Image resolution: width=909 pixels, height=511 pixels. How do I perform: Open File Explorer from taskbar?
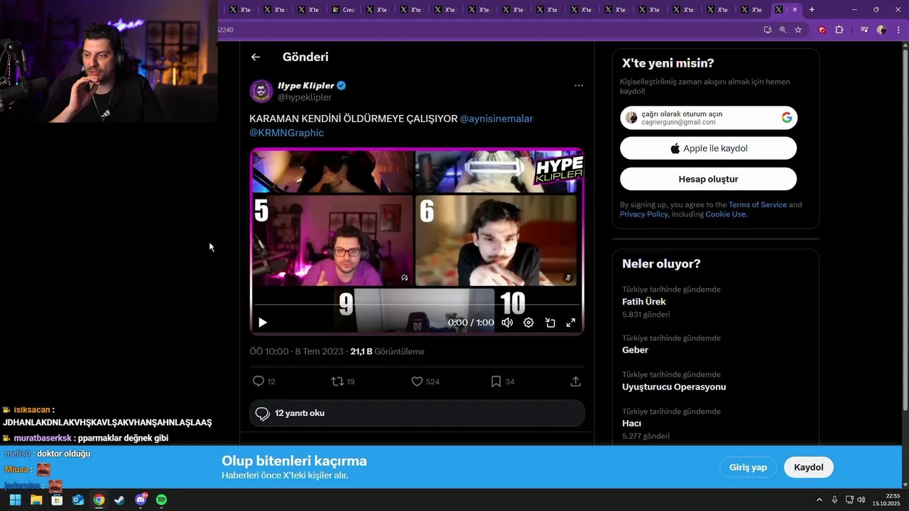pyautogui.click(x=36, y=500)
